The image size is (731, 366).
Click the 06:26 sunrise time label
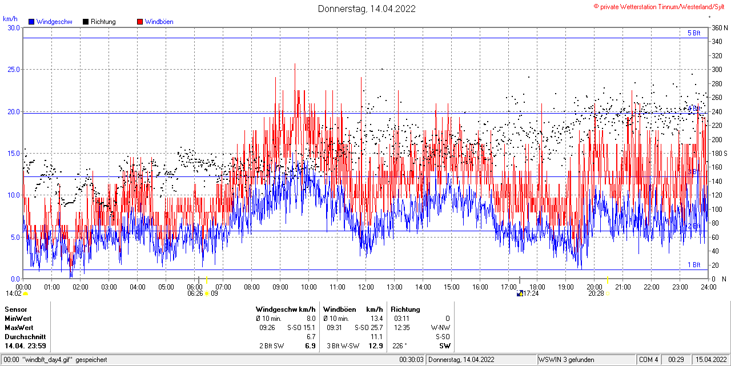click(x=195, y=293)
